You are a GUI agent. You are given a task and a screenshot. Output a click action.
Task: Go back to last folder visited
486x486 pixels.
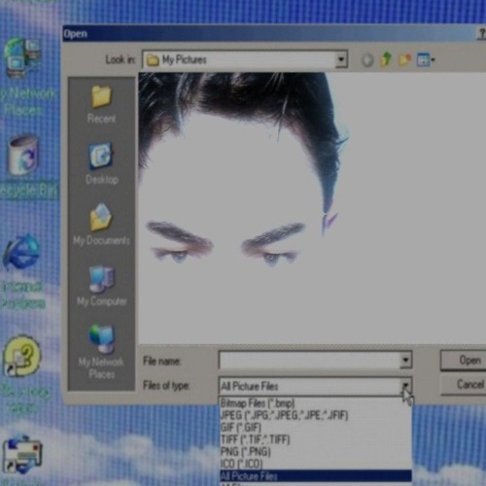click(x=367, y=60)
